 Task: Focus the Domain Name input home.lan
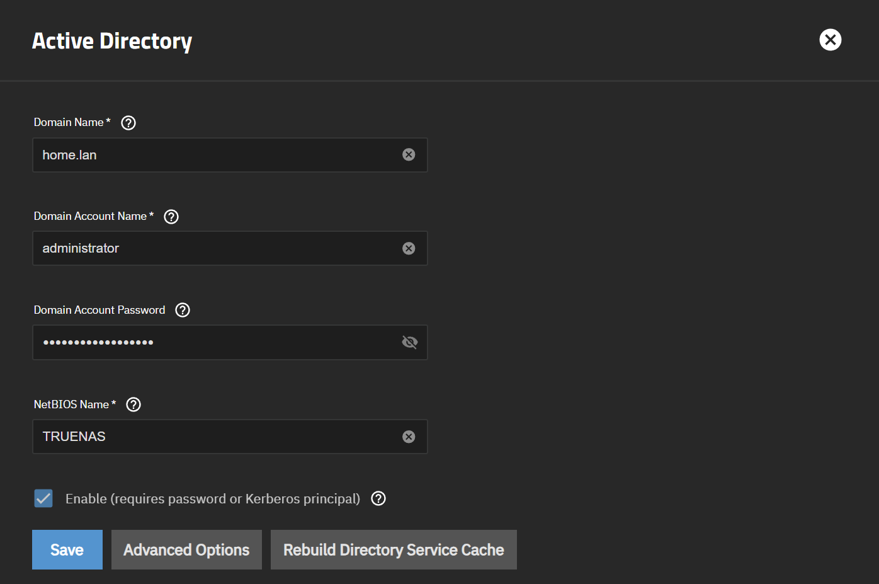(214, 155)
